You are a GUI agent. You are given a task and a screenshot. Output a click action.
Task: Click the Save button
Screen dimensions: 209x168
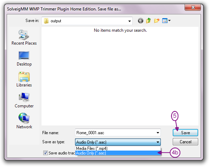click(x=185, y=133)
